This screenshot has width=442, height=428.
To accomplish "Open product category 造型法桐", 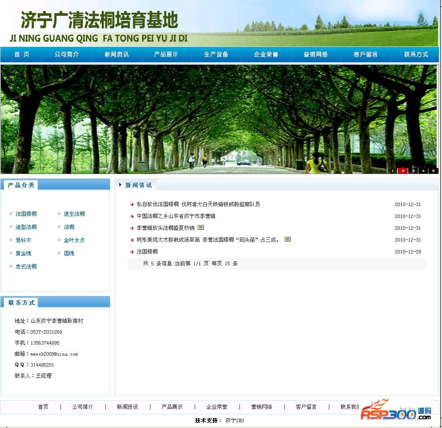I will tap(26, 227).
